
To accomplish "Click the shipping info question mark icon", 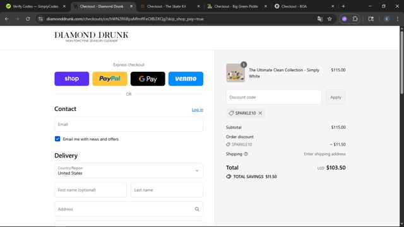I will (x=246, y=154).
